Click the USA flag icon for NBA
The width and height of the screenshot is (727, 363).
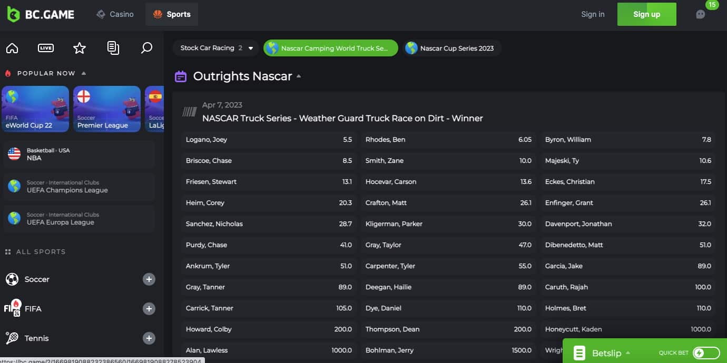coord(14,154)
